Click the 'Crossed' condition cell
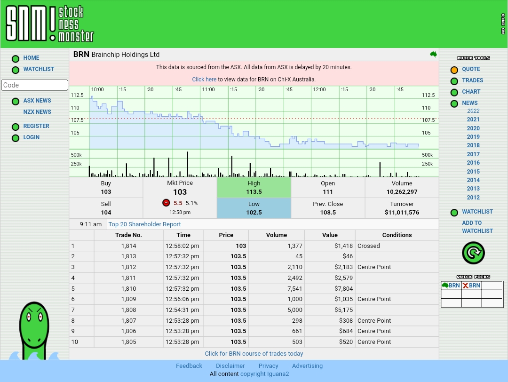The width and height of the screenshot is (508, 382). click(397, 246)
